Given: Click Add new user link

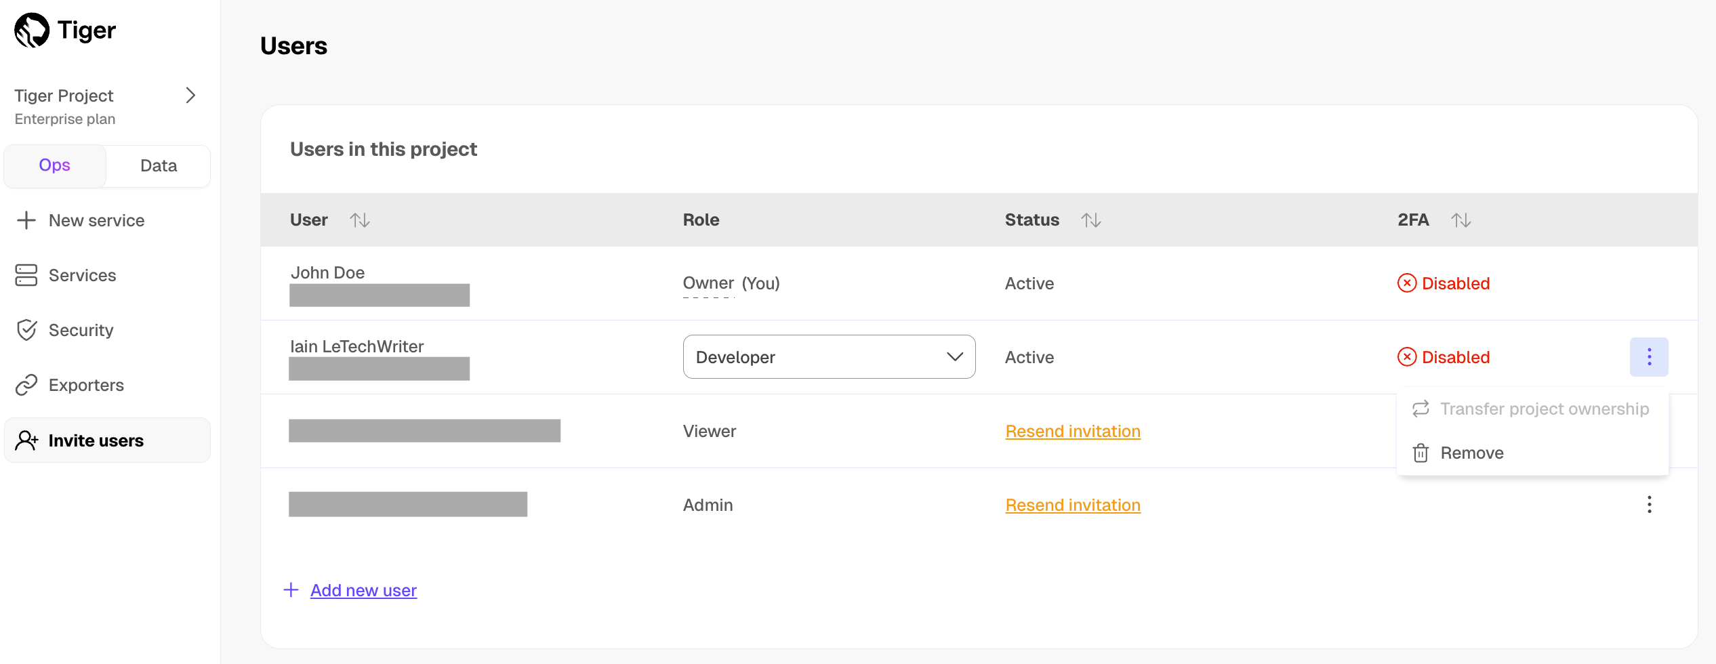Looking at the screenshot, I should (363, 590).
